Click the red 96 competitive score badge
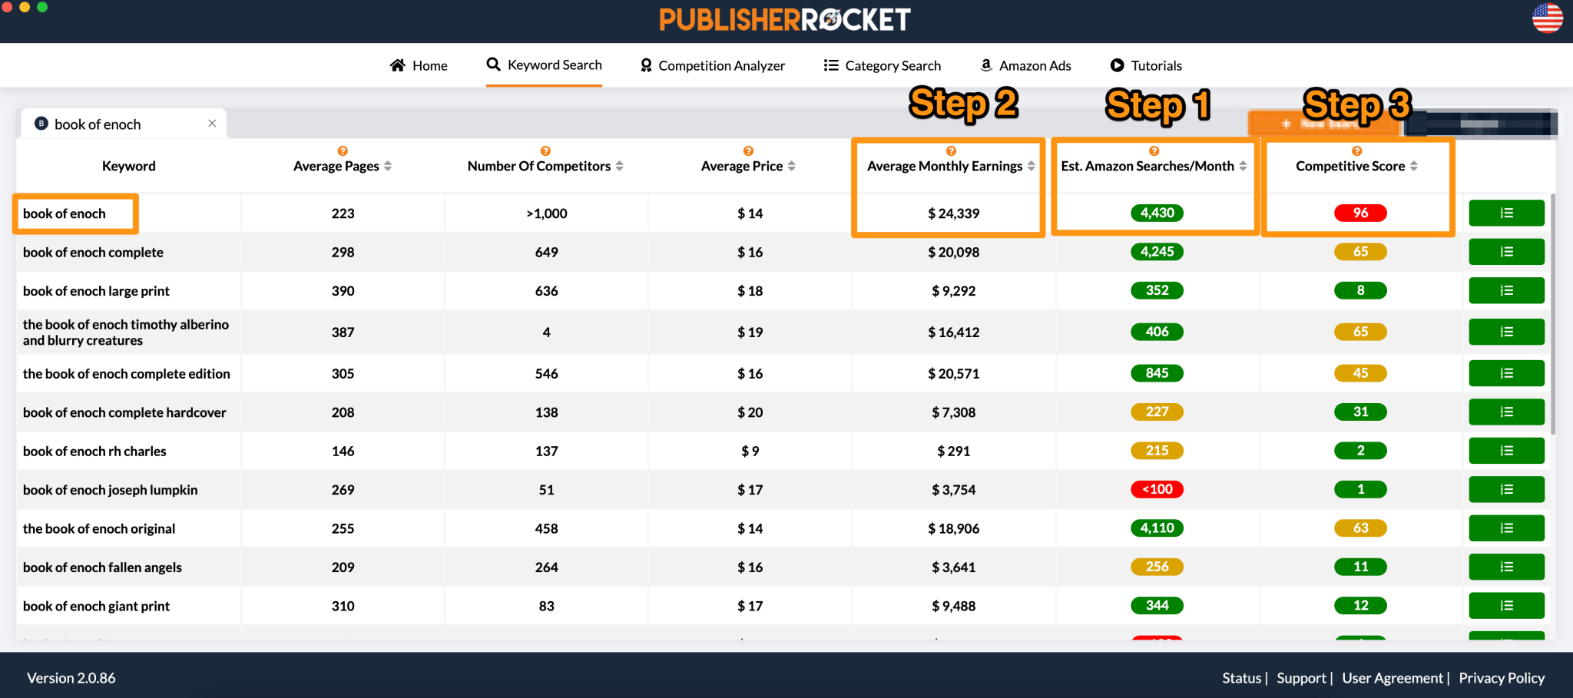Viewport: 1573px width, 698px height. point(1360,213)
